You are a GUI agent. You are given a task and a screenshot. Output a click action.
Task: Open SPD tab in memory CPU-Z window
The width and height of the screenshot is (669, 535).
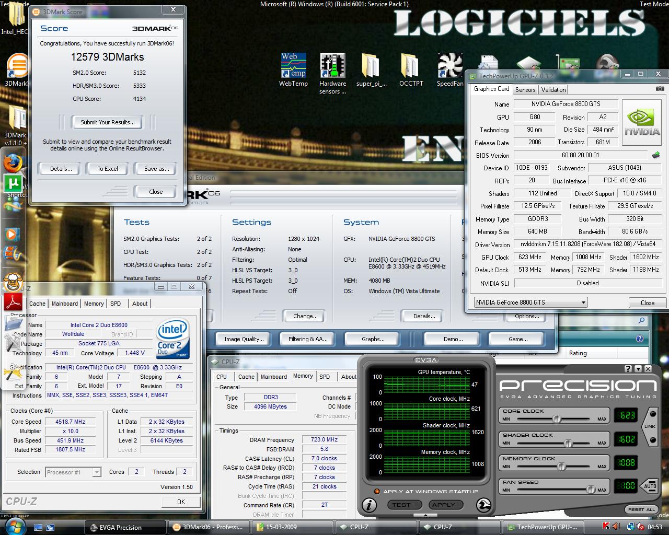(x=325, y=377)
